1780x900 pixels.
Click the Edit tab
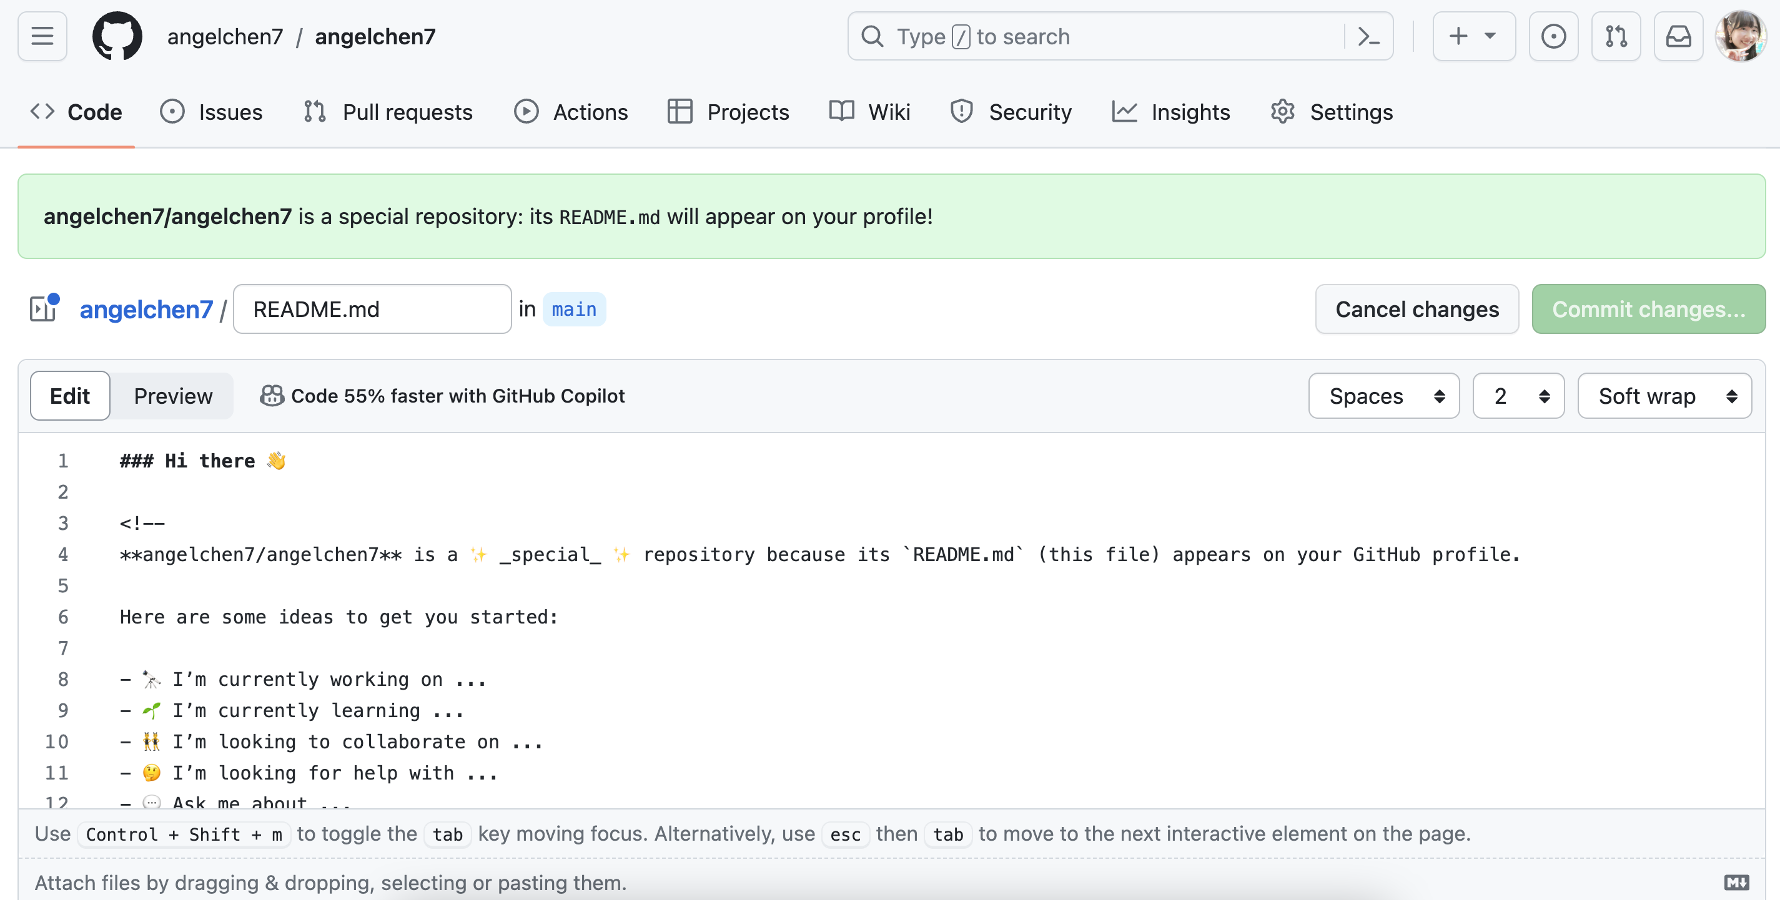[67, 395]
